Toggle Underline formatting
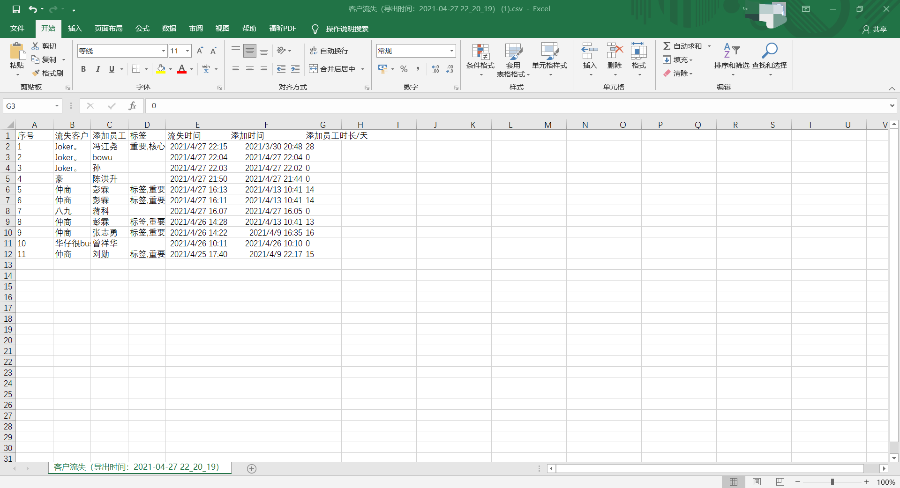Screen dimensions: 900x488 (x=112, y=69)
